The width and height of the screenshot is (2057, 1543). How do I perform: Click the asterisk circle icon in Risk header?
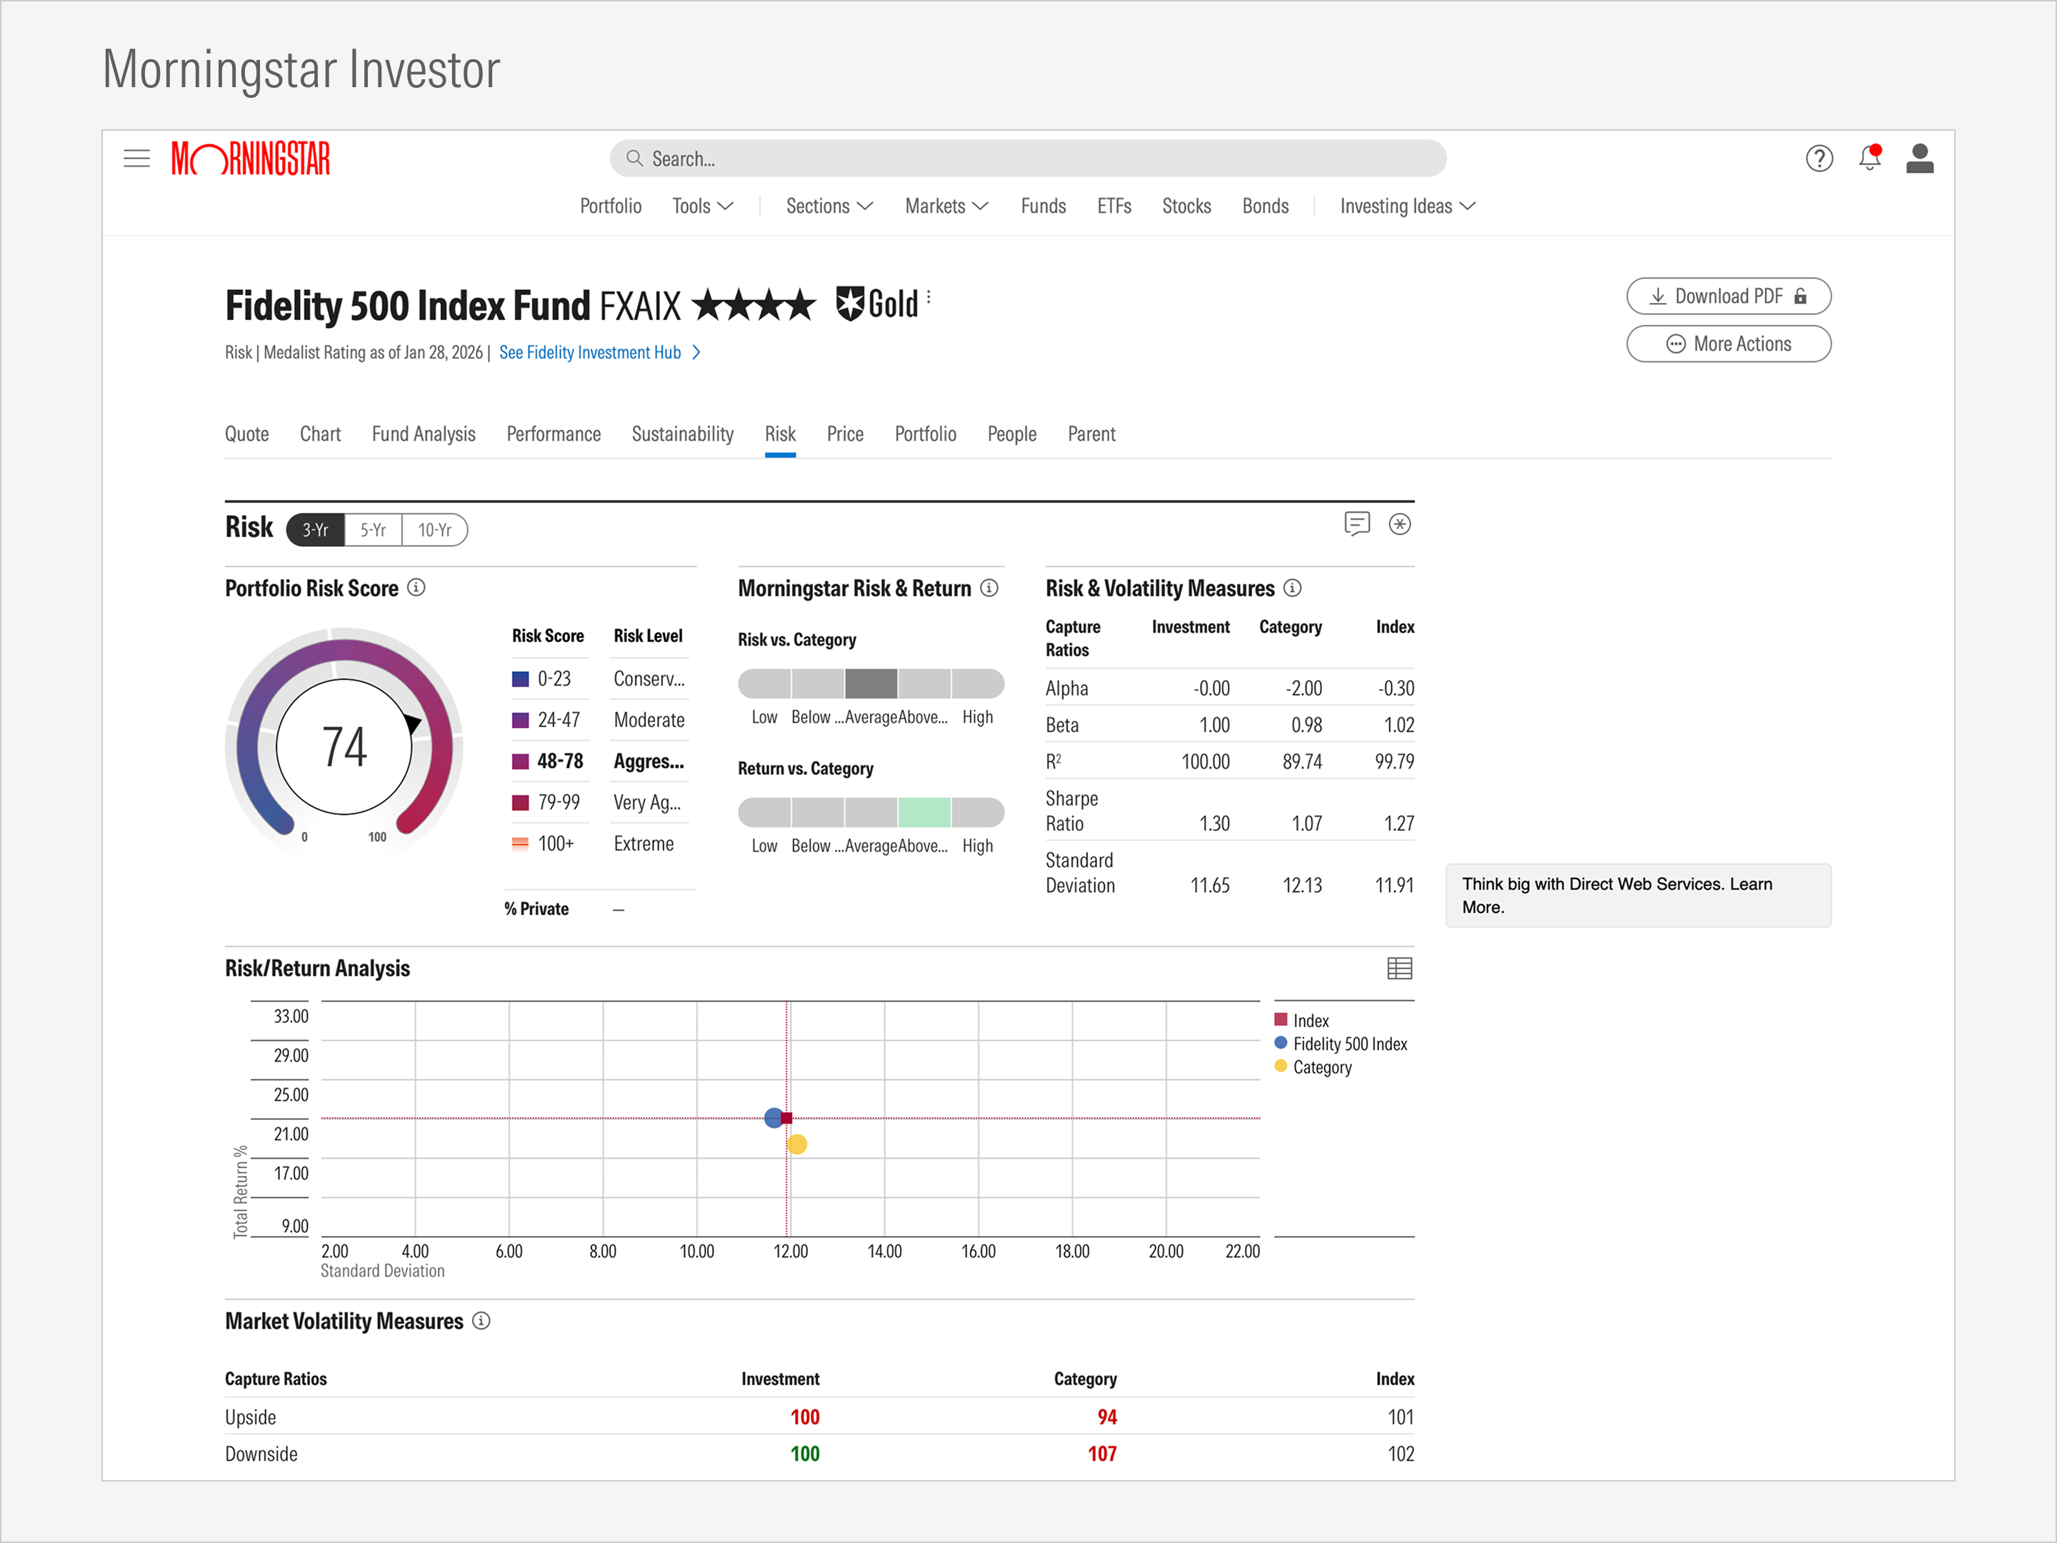tap(1398, 524)
